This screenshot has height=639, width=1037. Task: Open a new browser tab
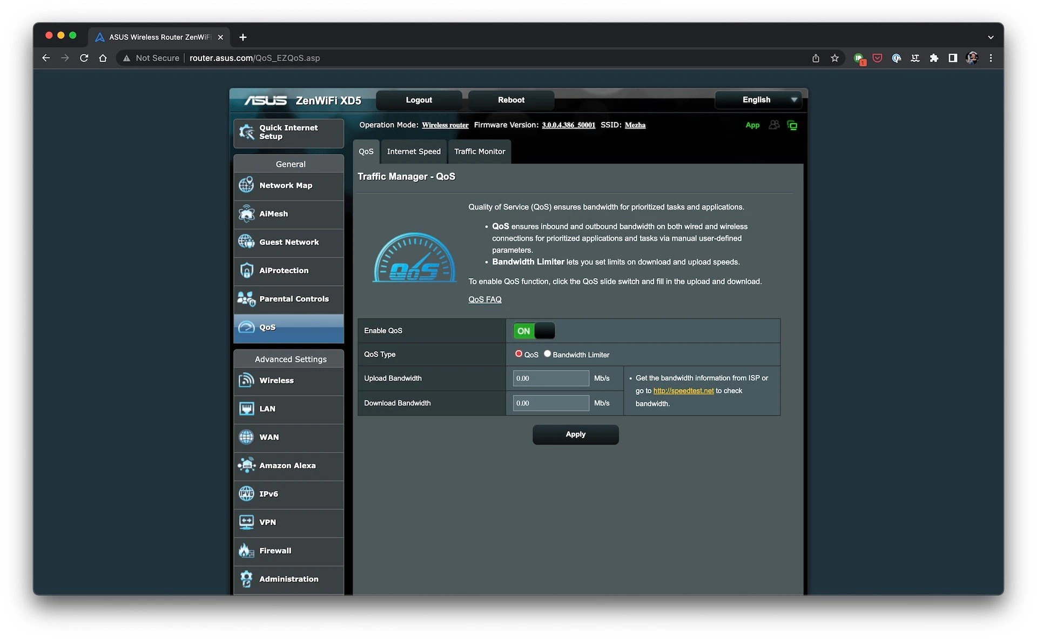243,37
